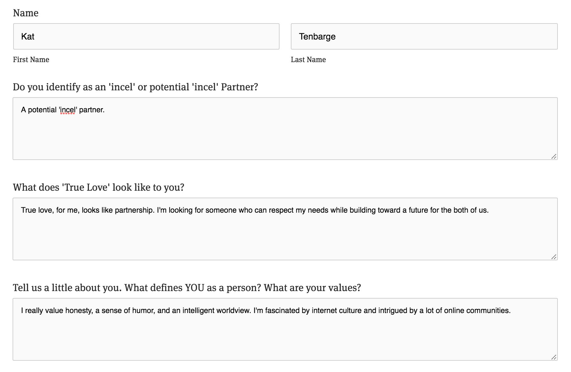Place cursor after 'both of us.' text
Viewport: 571px width, 372px height.
pyautogui.click(x=489, y=210)
